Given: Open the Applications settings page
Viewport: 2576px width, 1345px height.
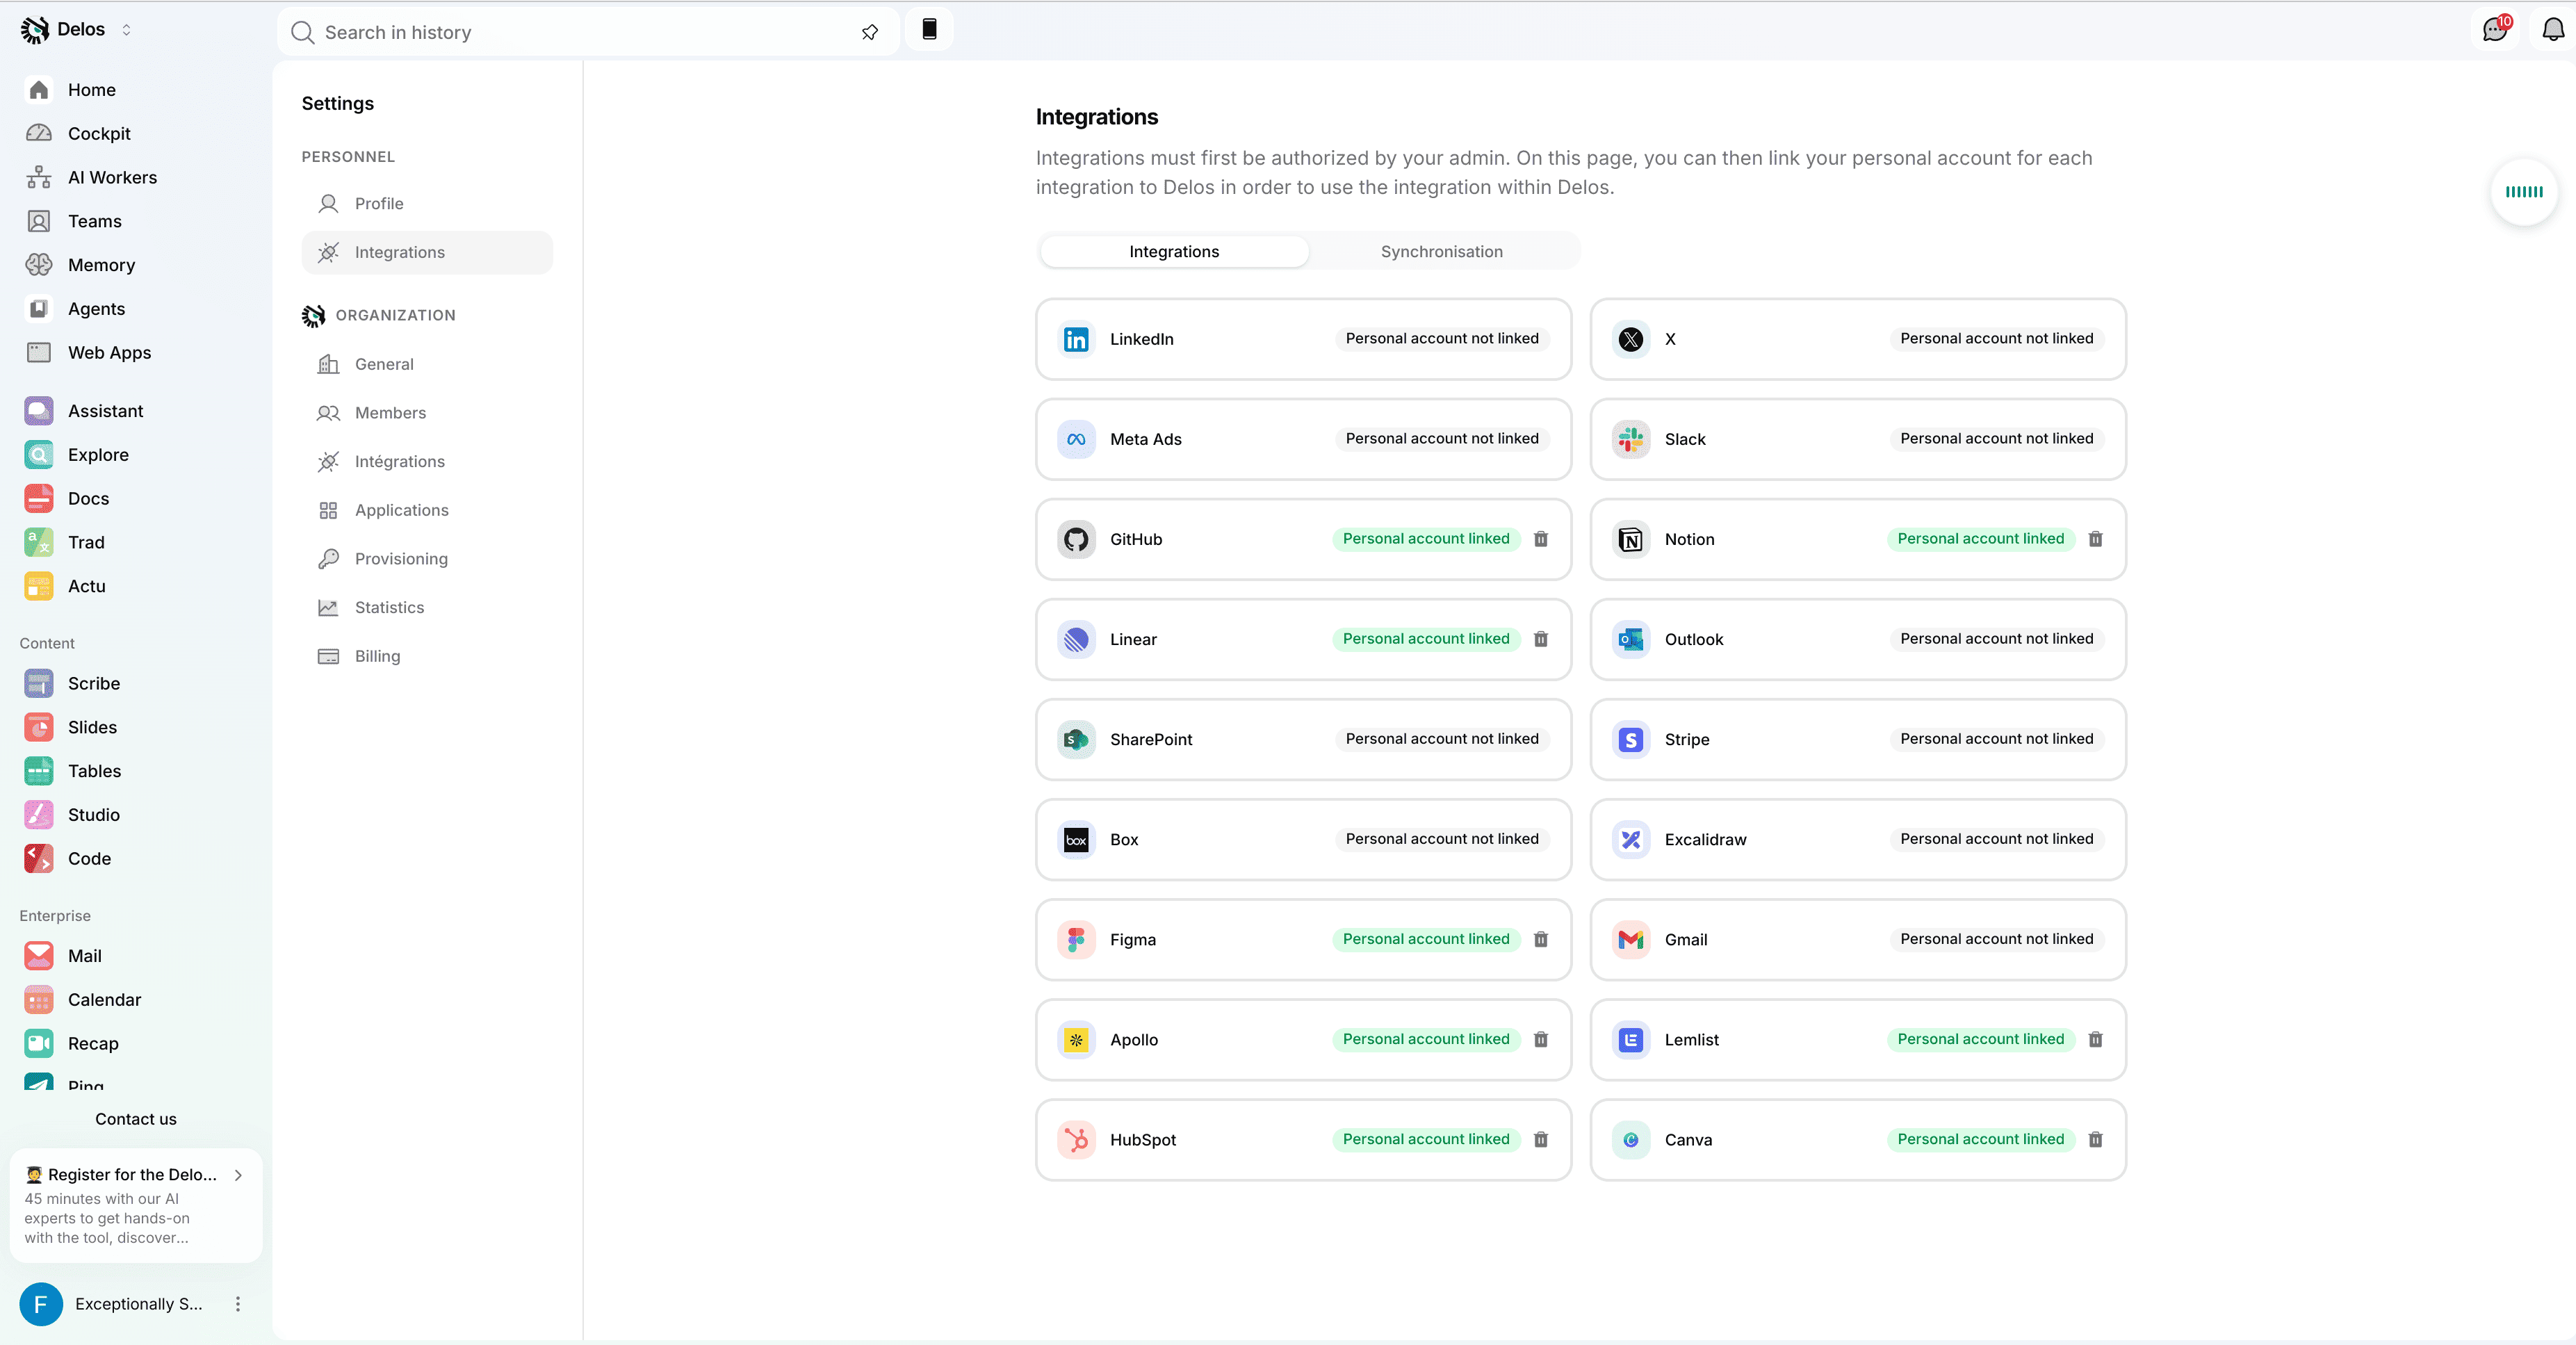Looking at the screenshot, I should [427, 511].
